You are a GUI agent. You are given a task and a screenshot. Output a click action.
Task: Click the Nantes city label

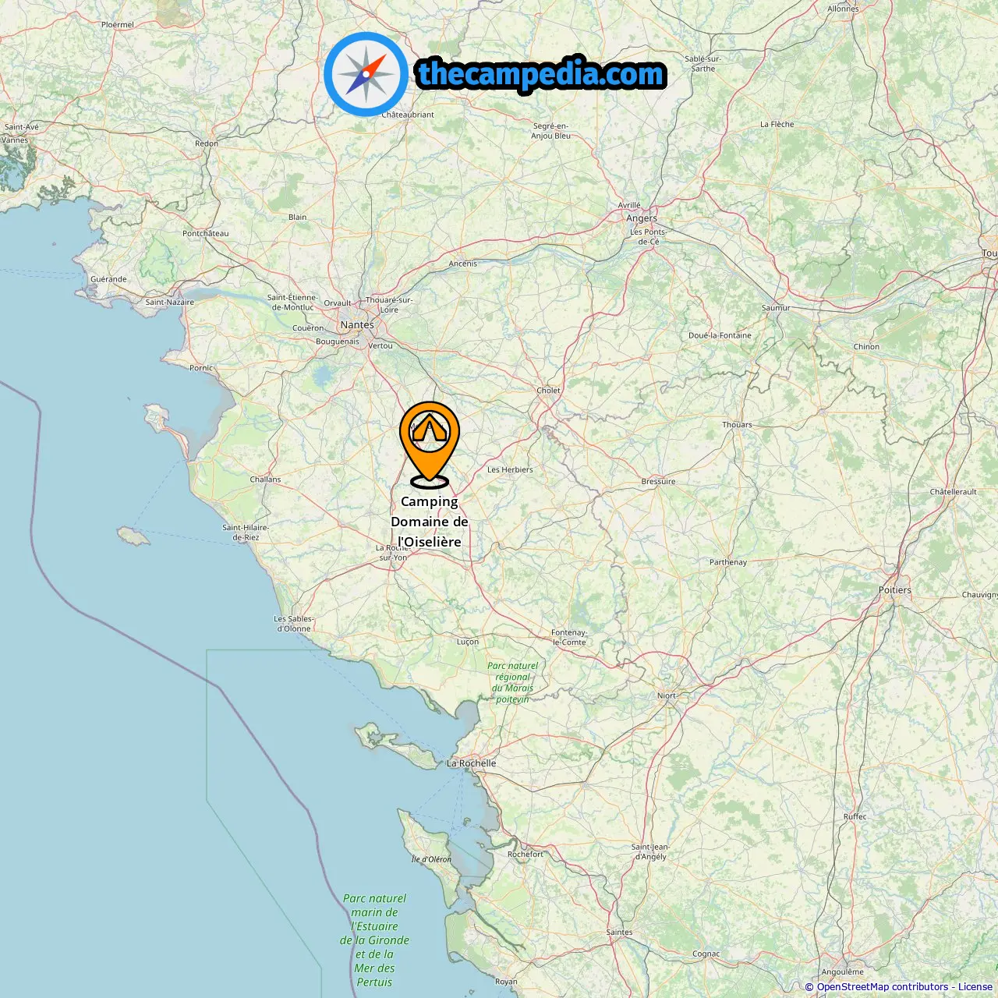[357, 324]
